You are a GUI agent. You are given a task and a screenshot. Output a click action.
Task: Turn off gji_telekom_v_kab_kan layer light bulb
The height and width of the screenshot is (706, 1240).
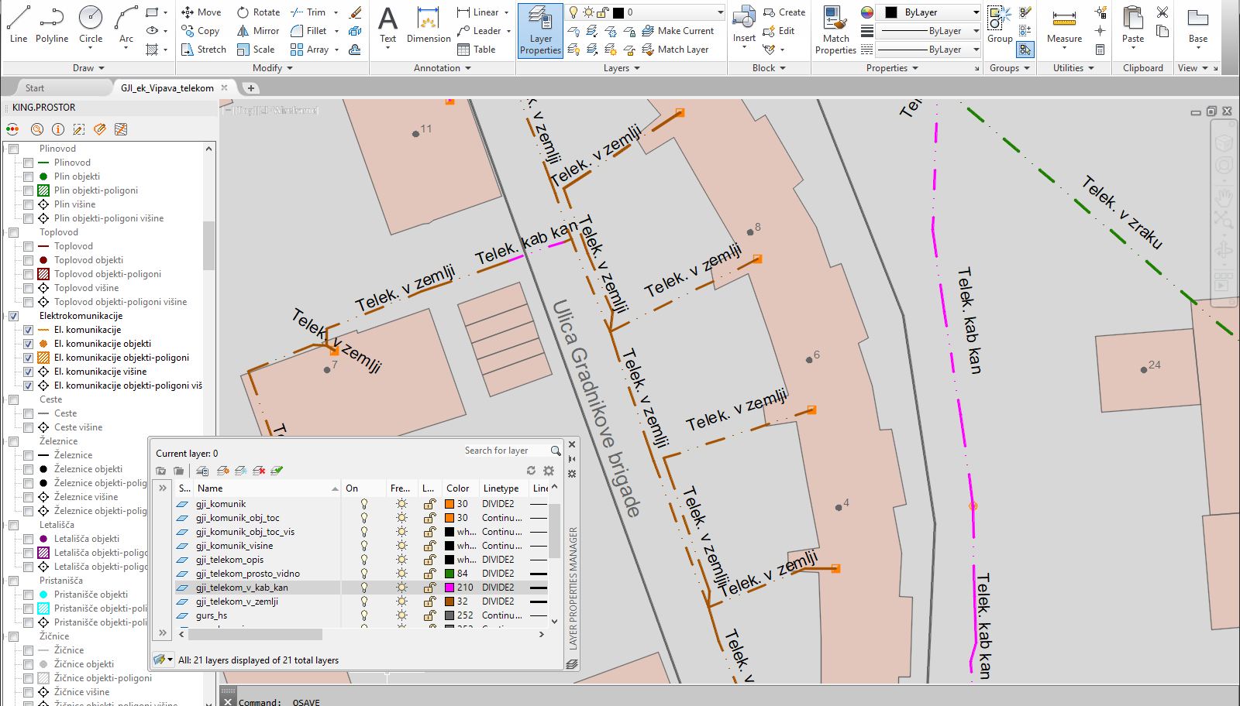(x=363, y=588)
